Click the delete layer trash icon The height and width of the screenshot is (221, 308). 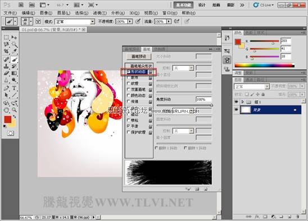coord(298,217)
